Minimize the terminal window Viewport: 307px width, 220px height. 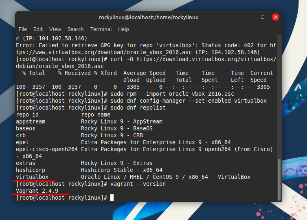(x=250, y=17)
